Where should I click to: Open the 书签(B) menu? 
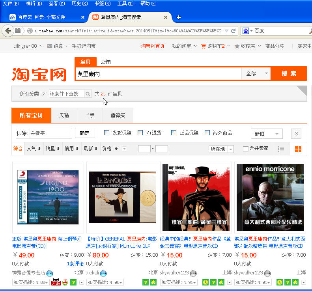click(102, 4)
